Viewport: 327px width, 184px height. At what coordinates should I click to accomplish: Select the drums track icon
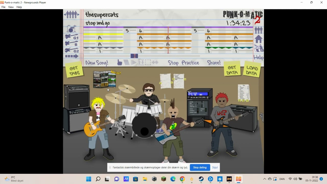pyautogui.click(x=72, y=29)
